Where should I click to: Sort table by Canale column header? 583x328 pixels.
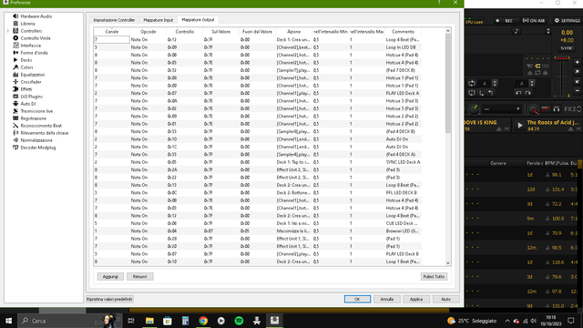pos(111,32)
